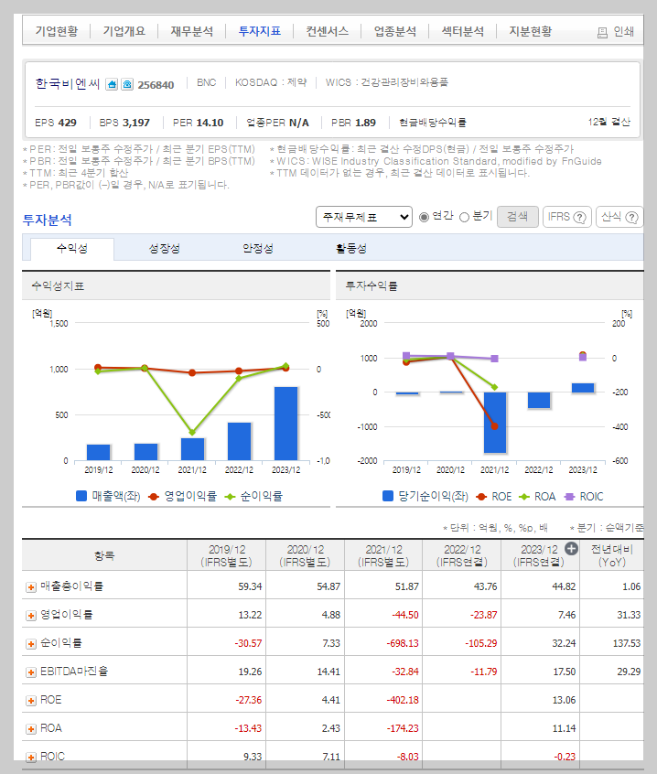Click the 2022/12 (IFRS연결) column header
Screen dimensions: 657x774
pyautogui.click(x=461, y=556)
